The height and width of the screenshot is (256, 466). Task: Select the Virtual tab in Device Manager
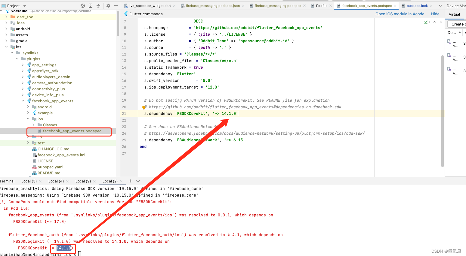point(454,14)
